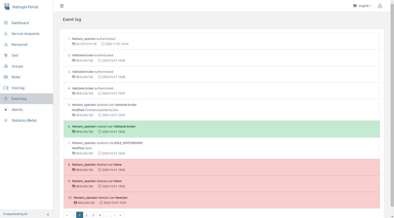Collapse sidebar with bottom chevron arrow
The height and width of the screenshot is (218, 394).
(x=48, y=214)
